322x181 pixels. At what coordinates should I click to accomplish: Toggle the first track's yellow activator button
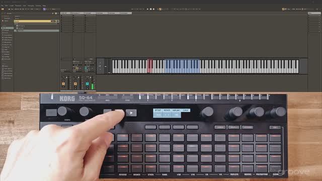(63, 84)
